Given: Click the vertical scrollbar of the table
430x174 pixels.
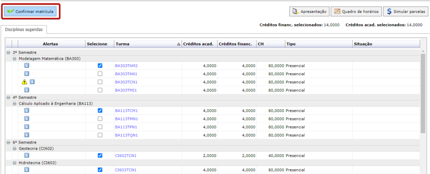Looking at the screenshot, I should [423, 92].
